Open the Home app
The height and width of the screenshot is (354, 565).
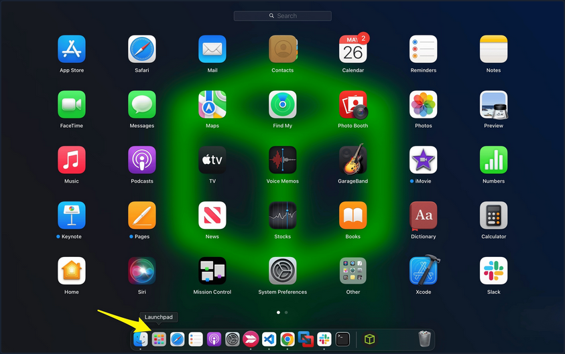point(72,270)
